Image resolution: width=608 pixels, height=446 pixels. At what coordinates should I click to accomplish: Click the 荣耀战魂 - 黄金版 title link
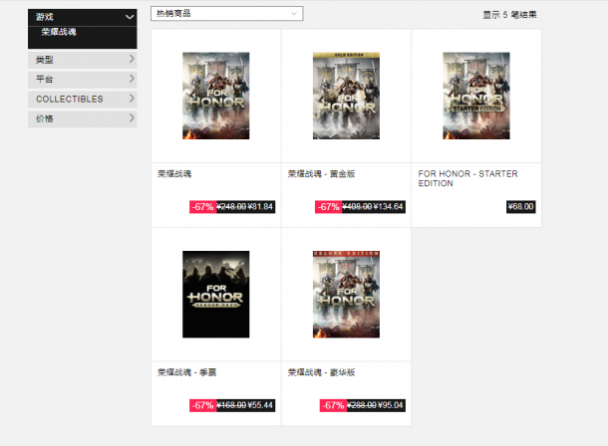pyautogui.click(x=322, y=174)
